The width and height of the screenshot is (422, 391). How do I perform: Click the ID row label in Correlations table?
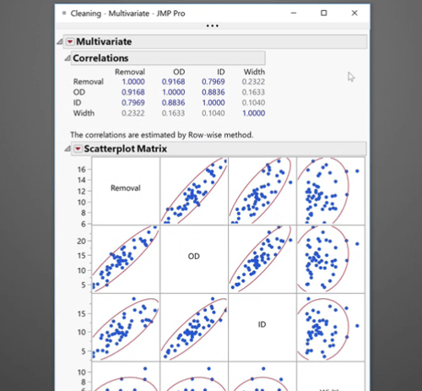pyautogui.click(x=77, y=103)
